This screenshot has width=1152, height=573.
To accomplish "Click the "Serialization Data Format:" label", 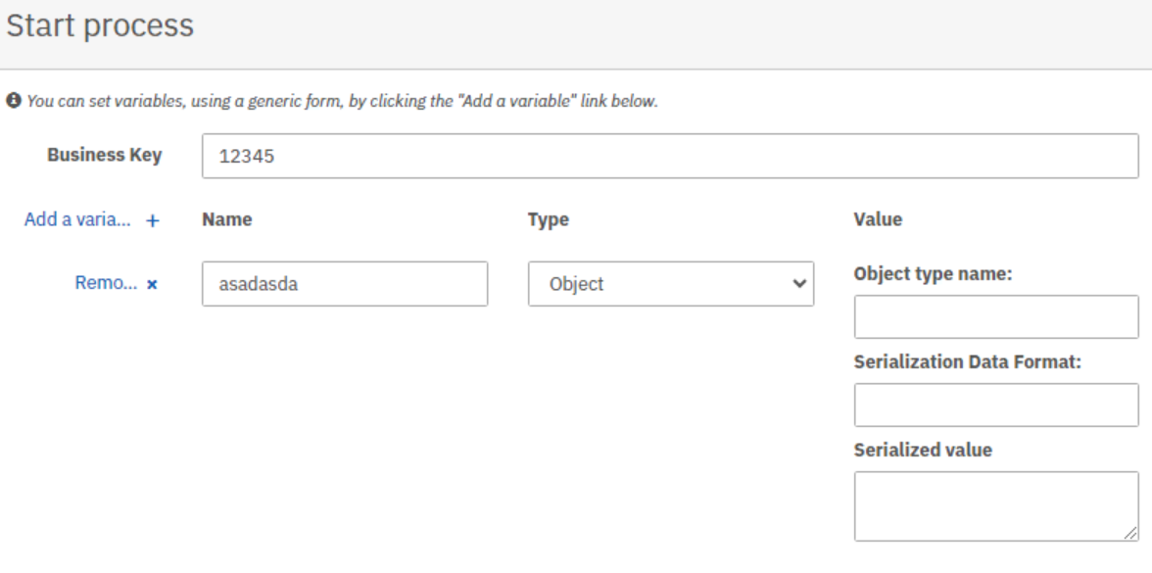I will click(968, 362).
